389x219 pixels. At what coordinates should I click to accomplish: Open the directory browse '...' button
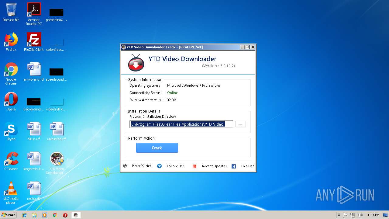(x=240, y=124)
